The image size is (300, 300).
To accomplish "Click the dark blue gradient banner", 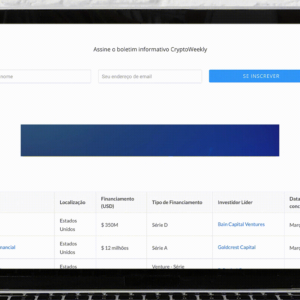I will (x=150, y=140).
